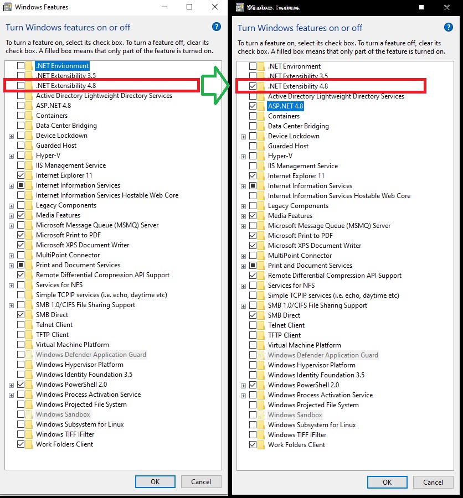Select Data Center Bridging in left window
Image resolution: width=463 pixels, height=498 pixels.
66,126
